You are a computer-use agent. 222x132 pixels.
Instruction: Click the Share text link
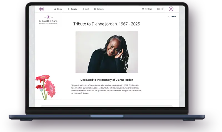point(173,17)
